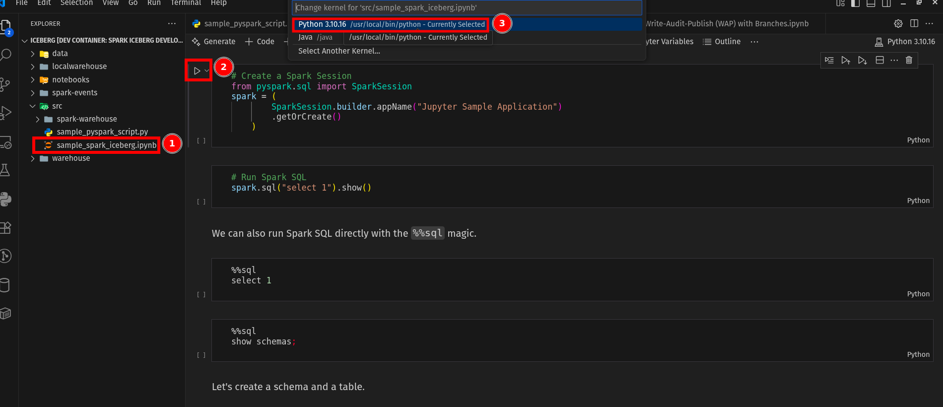Click the kernel search input field
943x407 pixels.
coord(467,7)
